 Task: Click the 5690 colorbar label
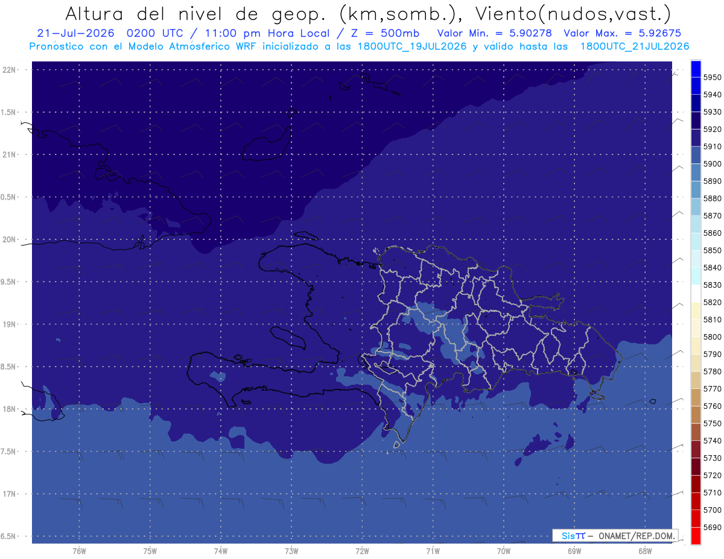pos(712,527)
